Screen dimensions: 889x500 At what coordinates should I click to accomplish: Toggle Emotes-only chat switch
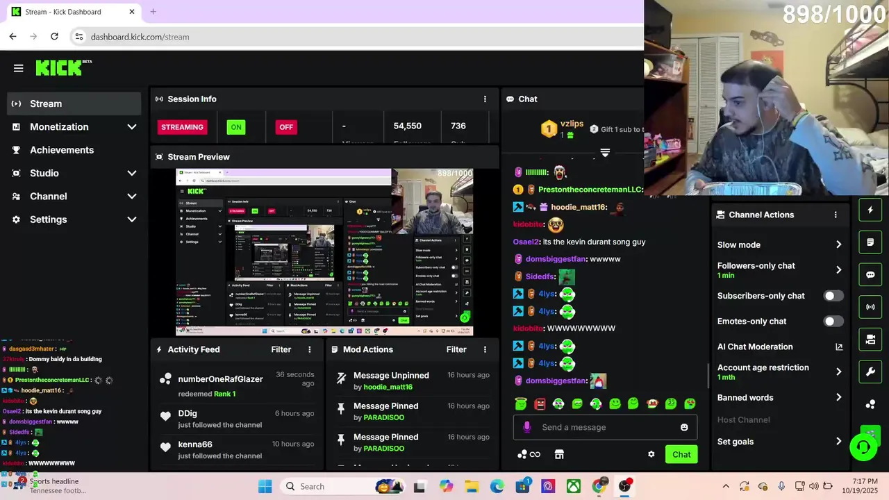click(x=833, y=322)
